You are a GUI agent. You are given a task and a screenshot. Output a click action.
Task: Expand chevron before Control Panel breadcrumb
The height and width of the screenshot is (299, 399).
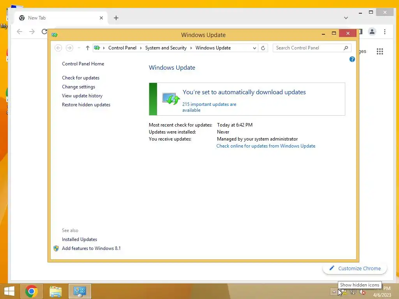(104, 48)
